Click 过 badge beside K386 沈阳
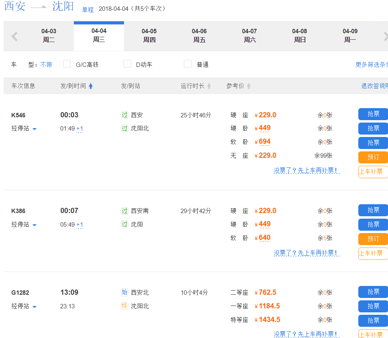 [124, 224]
